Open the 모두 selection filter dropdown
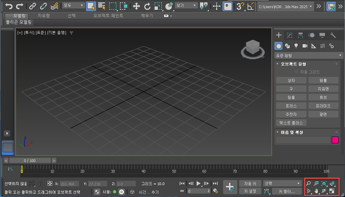The width and height of the screenshot is (345, 197). click(73, 5)
